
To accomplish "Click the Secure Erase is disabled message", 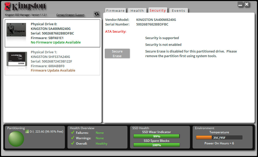I will click(x=191, y=54).
